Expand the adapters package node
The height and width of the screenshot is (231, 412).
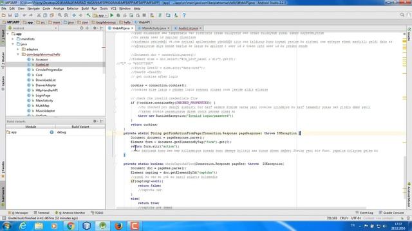(18, 49)
